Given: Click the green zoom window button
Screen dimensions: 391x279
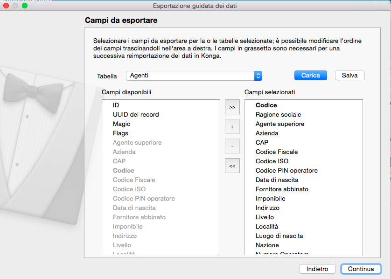Looking at the screenshot, I should pyautogui.click(x=25, y=6).
